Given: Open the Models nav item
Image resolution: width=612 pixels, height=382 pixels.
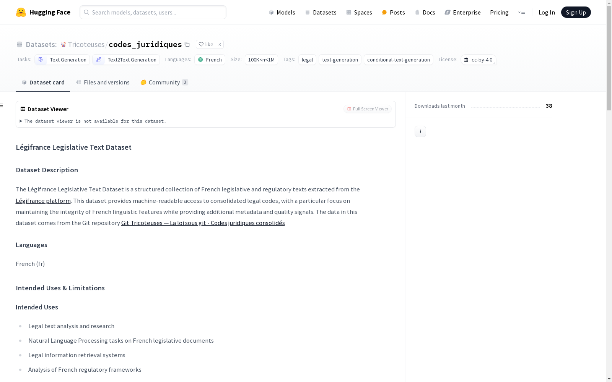Looking at the screenshot, I should pyautogui.click(x=282, y=12).
